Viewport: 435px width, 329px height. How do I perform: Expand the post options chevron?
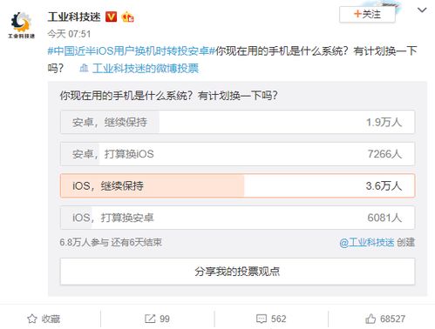pos(422,10)
